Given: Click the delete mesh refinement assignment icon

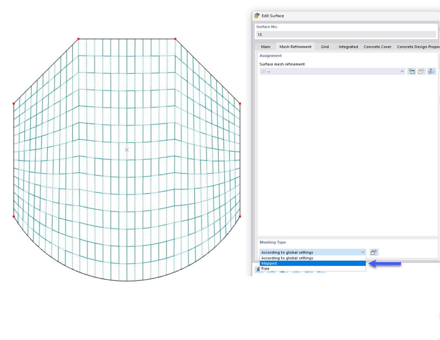Looking at the screenshot, I should pos(431,71).
